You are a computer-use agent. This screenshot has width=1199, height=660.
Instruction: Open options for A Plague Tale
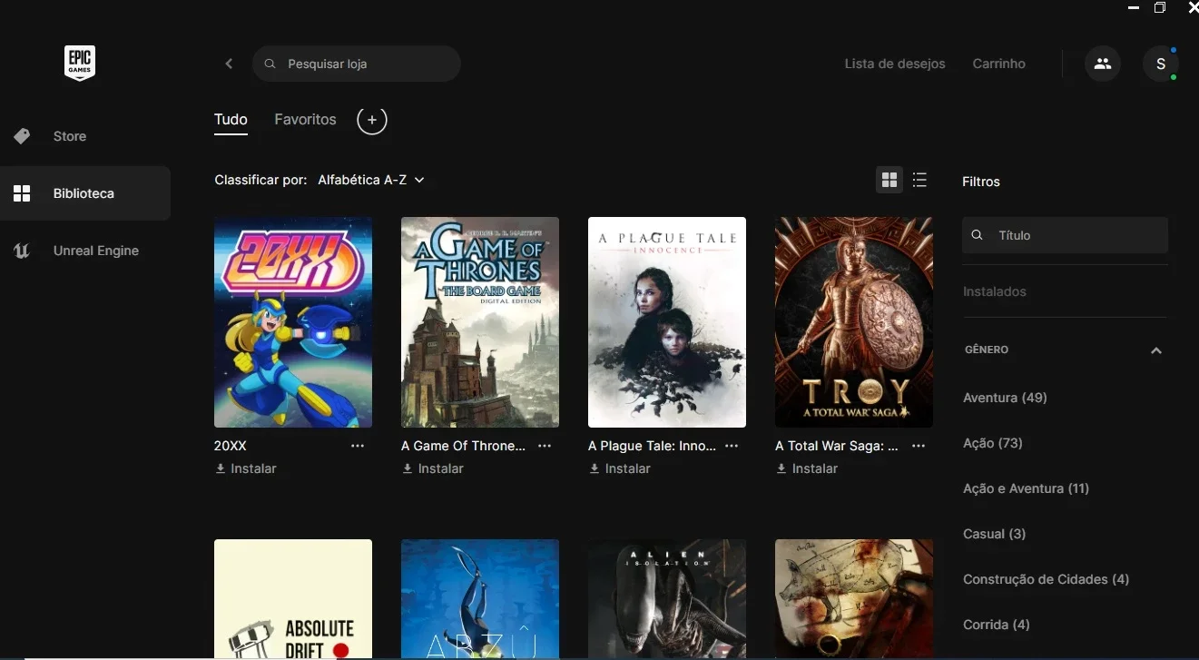[732, 446]
